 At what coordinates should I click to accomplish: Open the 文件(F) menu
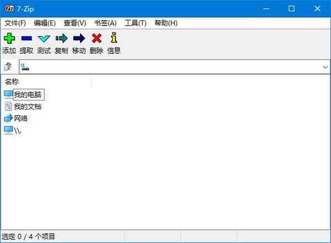click(x=15, y=23)
